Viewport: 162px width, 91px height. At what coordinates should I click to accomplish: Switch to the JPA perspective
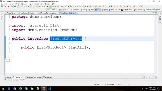pyautogui.click(x=118, y=10)
